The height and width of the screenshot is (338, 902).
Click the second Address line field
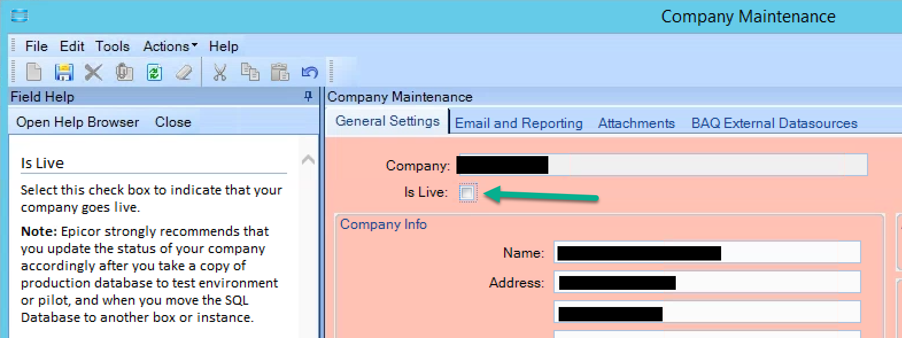point(707,312)
